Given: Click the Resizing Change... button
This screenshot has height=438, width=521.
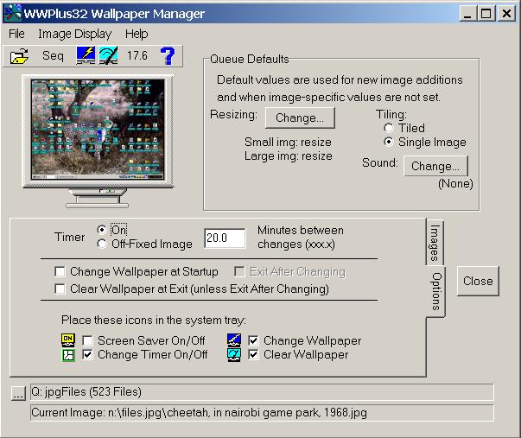Looking at the screenshot, I should click(300, 117).
